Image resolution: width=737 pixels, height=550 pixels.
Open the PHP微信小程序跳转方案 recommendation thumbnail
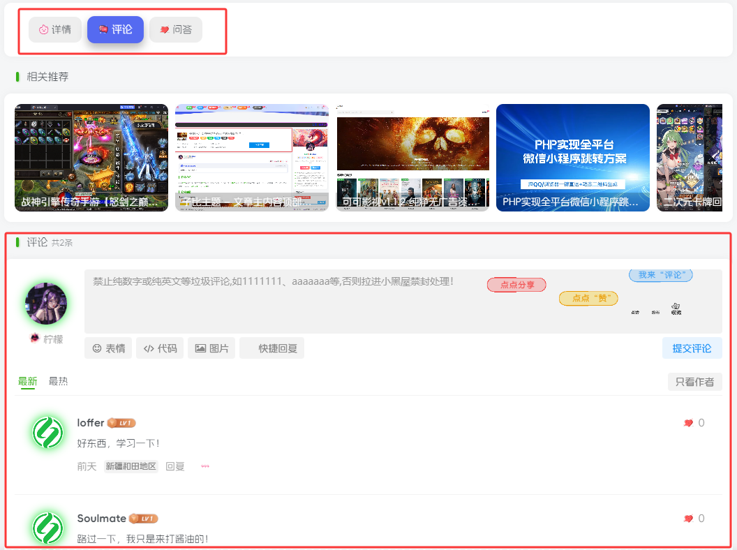pos(572,158)
